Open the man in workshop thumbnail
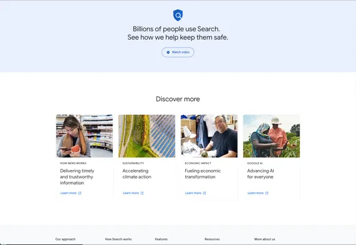The image size is (356, 245). [209, 136]
